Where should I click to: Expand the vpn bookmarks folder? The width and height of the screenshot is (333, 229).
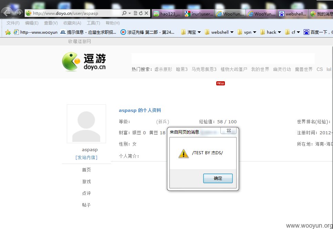[x=254, y=32]
